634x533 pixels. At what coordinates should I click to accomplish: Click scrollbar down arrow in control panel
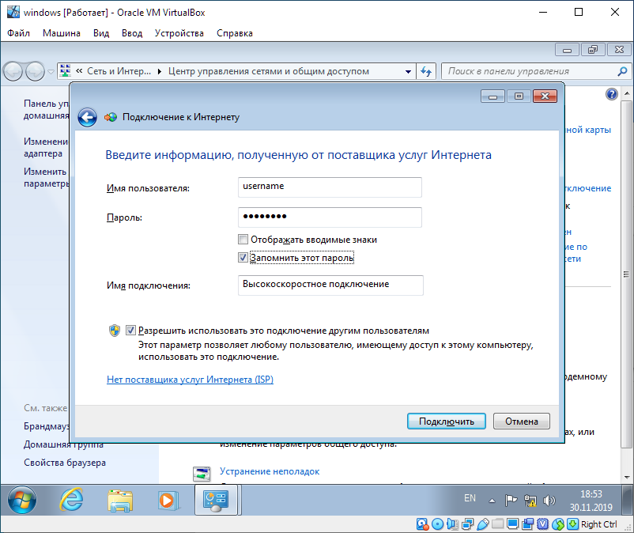(x=627, y=477)
